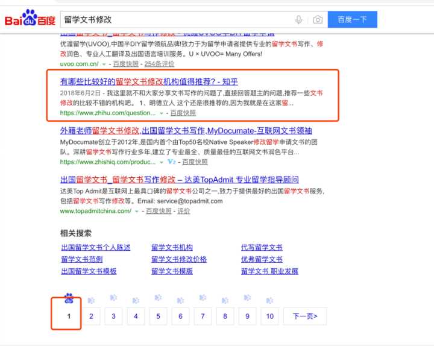The image size is (434, 346).
Task: Click the www.topadmitchina.com/ green URL
Action: click(x=96, y=211)
